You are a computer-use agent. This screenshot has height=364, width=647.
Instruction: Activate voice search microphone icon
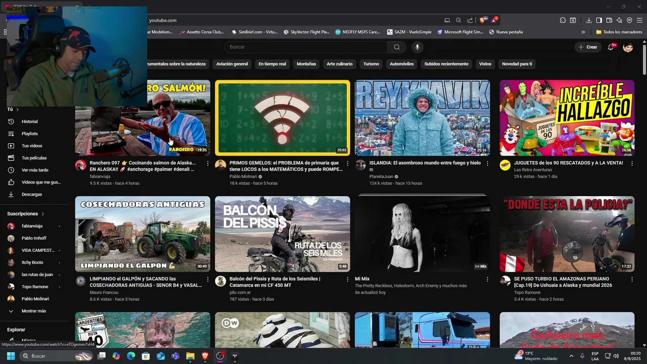pos(417,47)
